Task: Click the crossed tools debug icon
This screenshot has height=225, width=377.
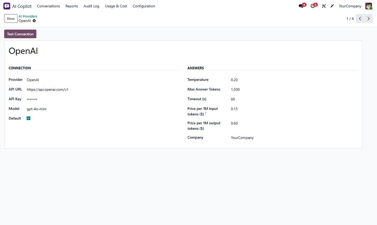Action: [x=324, y=6]
